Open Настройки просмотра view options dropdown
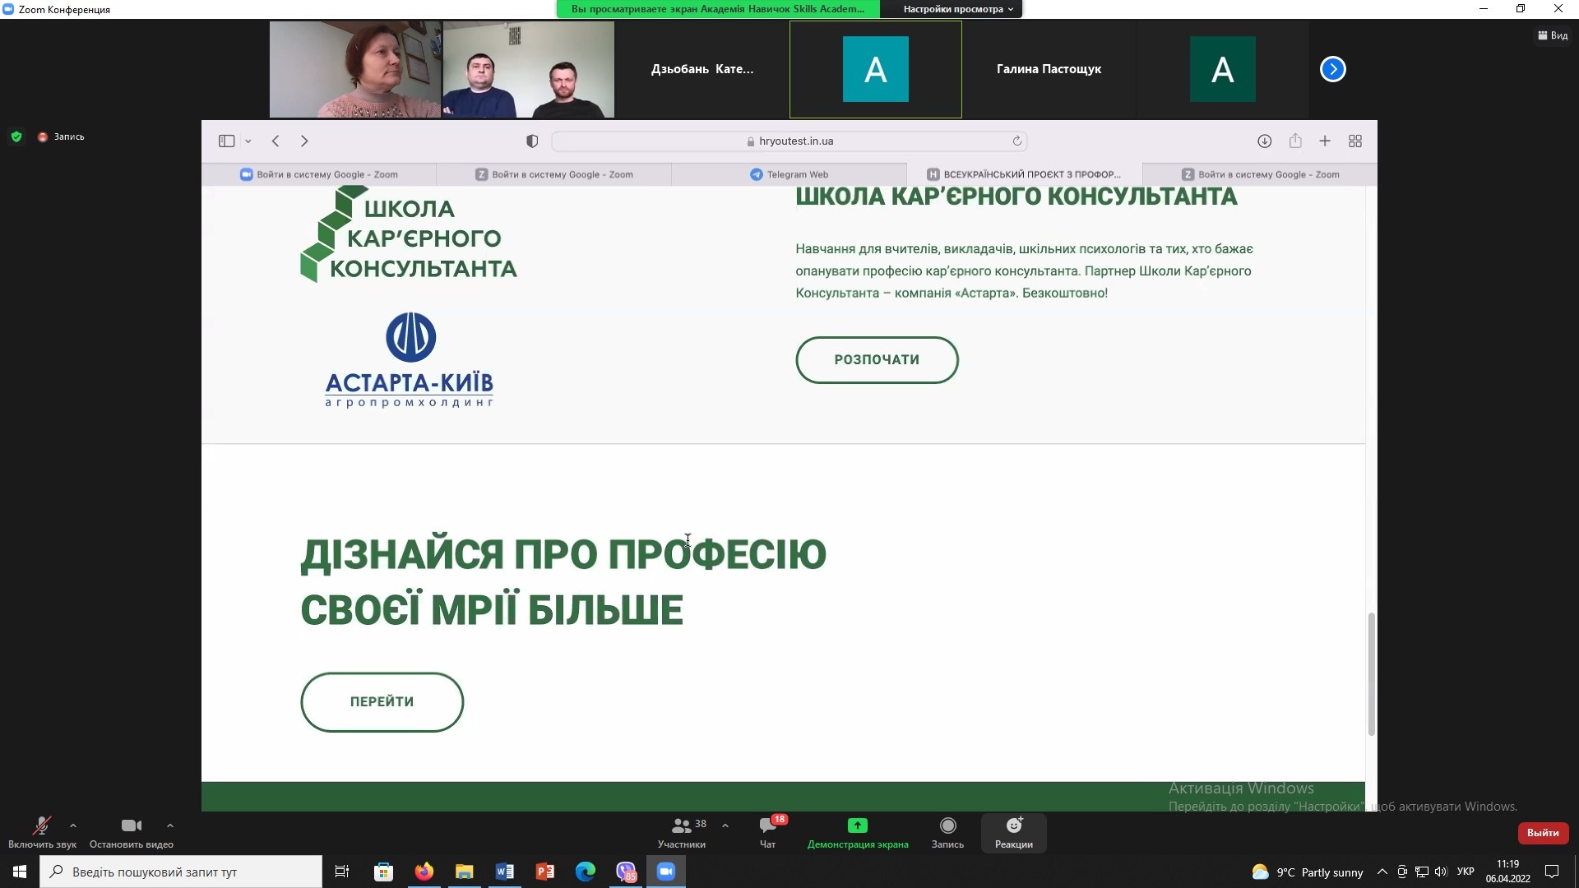 click(x=957, y=9)
